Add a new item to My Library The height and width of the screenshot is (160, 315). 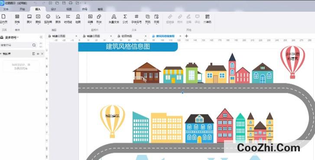pos(38,54)
